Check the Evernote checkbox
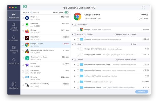This screenshot has height=101, width=158. click(x=23, y=25)
